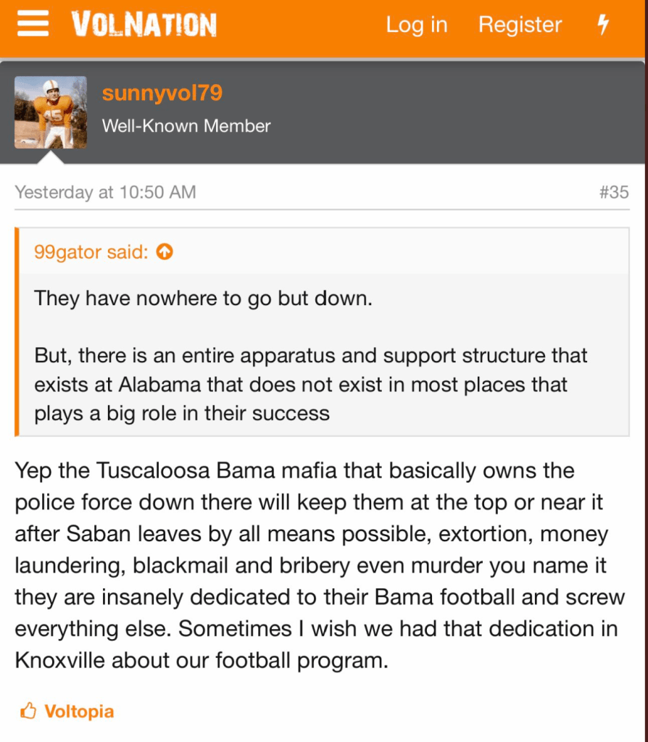Click the "99gator said:" quote link
The width and height of the screenshot is (648, 742).
click(91, 252)
